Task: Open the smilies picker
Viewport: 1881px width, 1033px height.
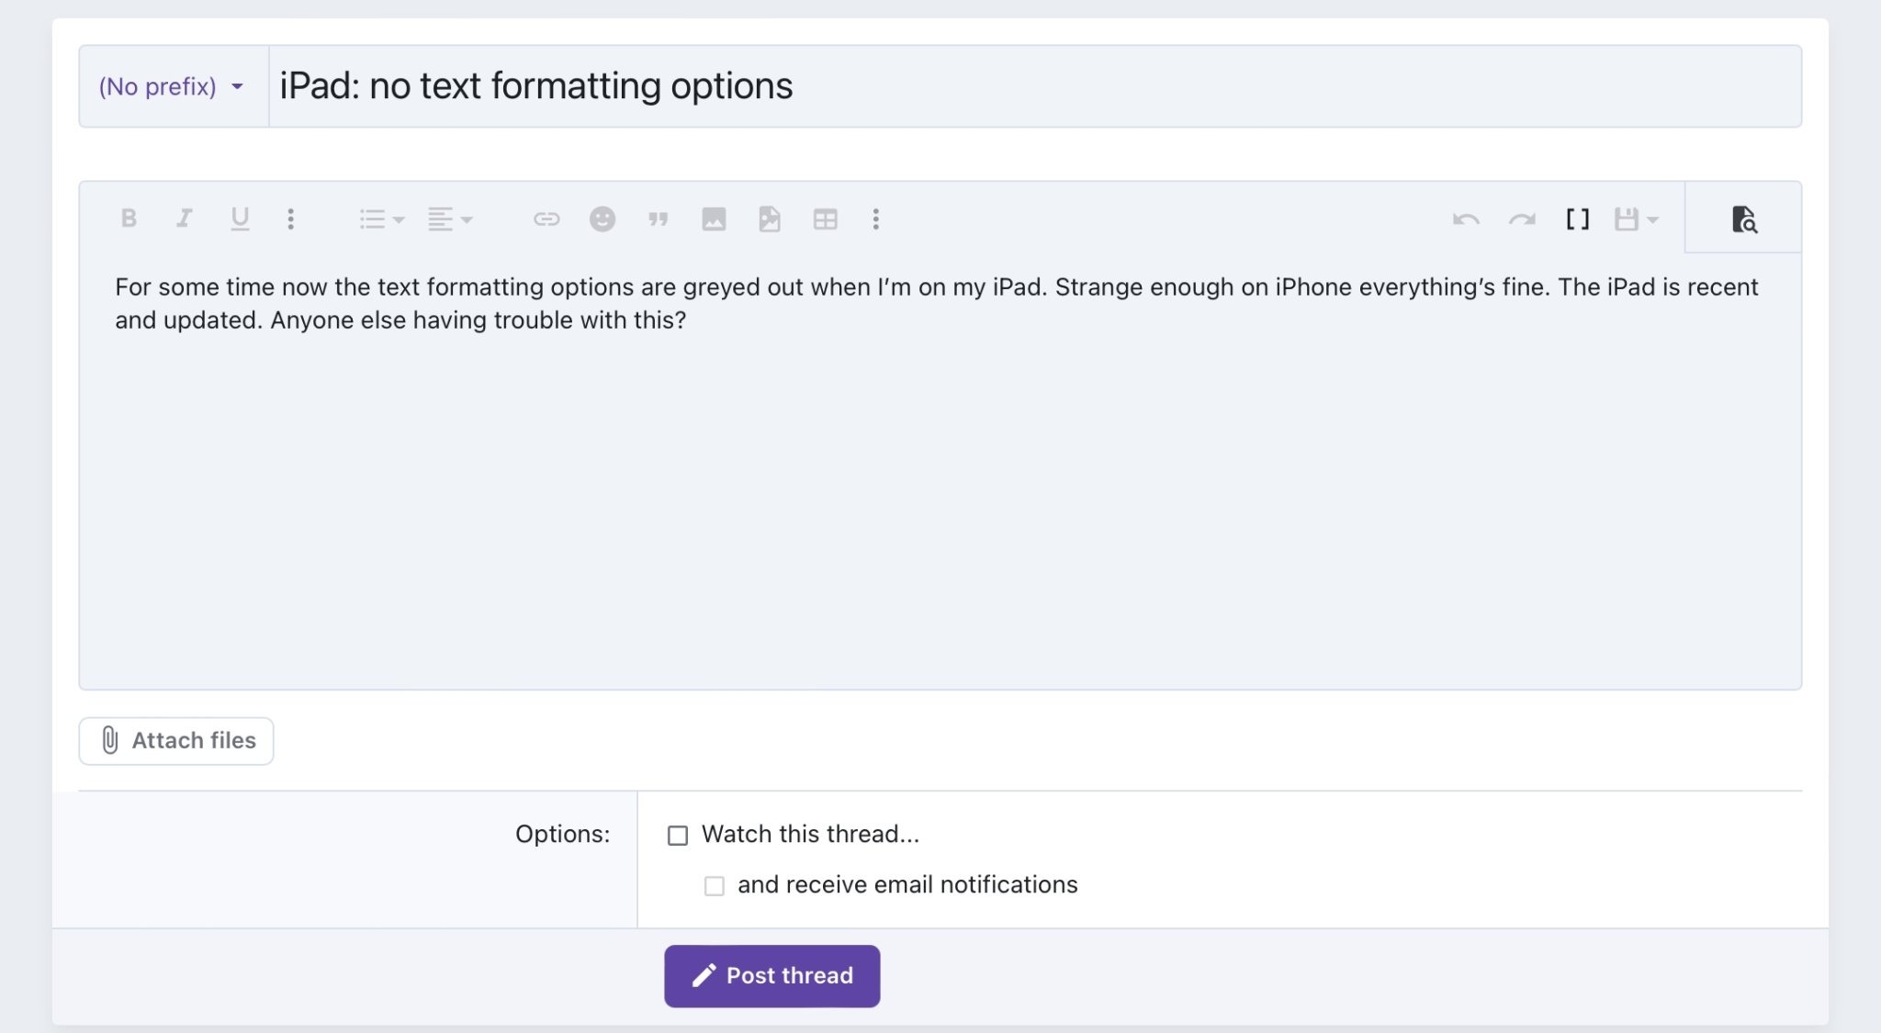Action: pyautogui.click(x=603, y=219)
